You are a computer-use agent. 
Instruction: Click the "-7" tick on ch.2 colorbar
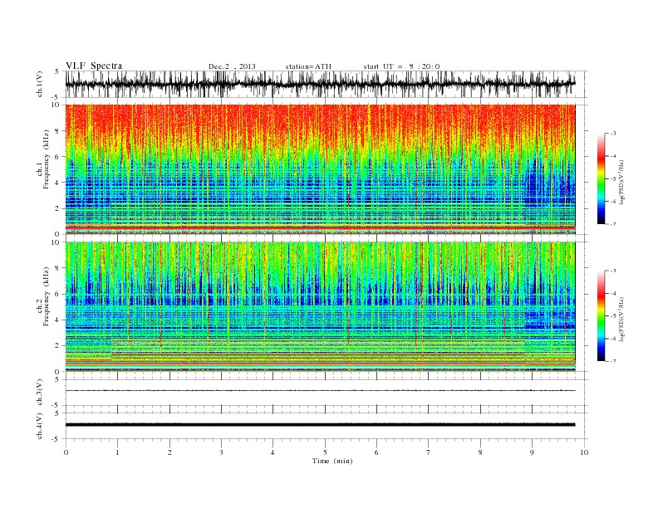(x=613, y=361)
